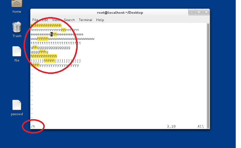Maximize the terminal window
Image resolution: width=241 pixels, height=148 pixels.
click(x=199, y=12)
